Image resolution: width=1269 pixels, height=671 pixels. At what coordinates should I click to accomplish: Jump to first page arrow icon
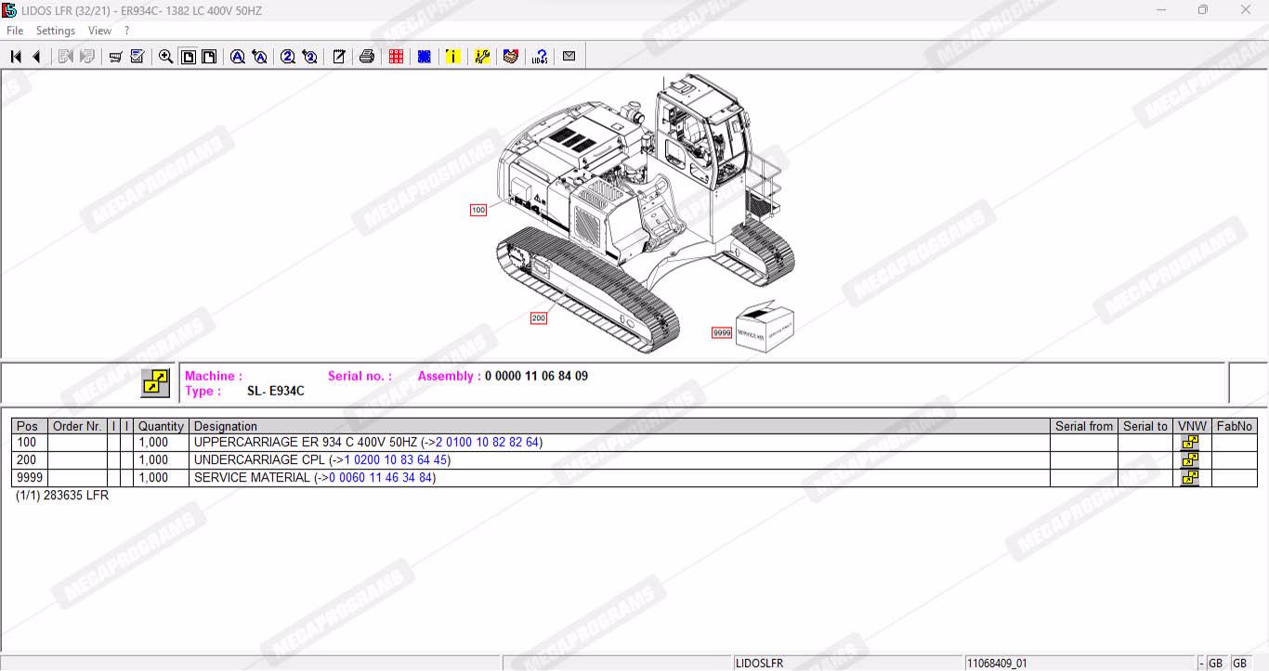coord(16,57)
